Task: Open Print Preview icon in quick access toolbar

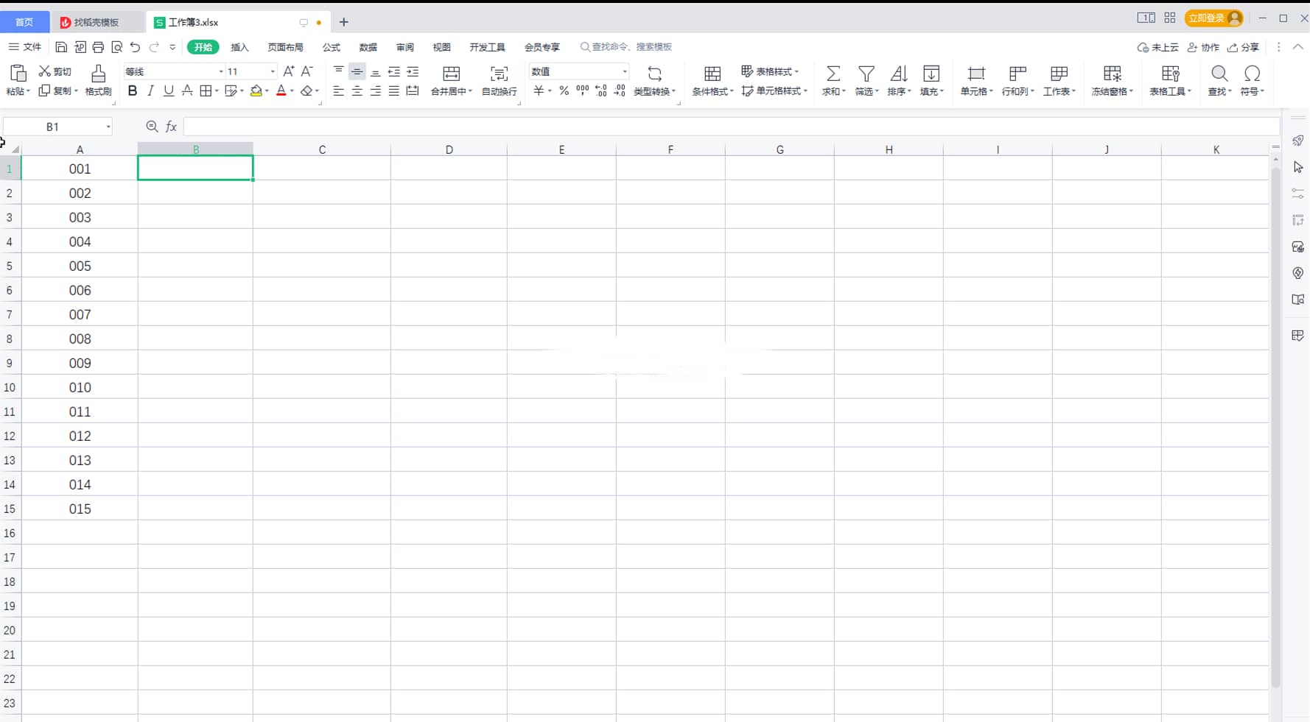Action: click(x=116, y=47)
